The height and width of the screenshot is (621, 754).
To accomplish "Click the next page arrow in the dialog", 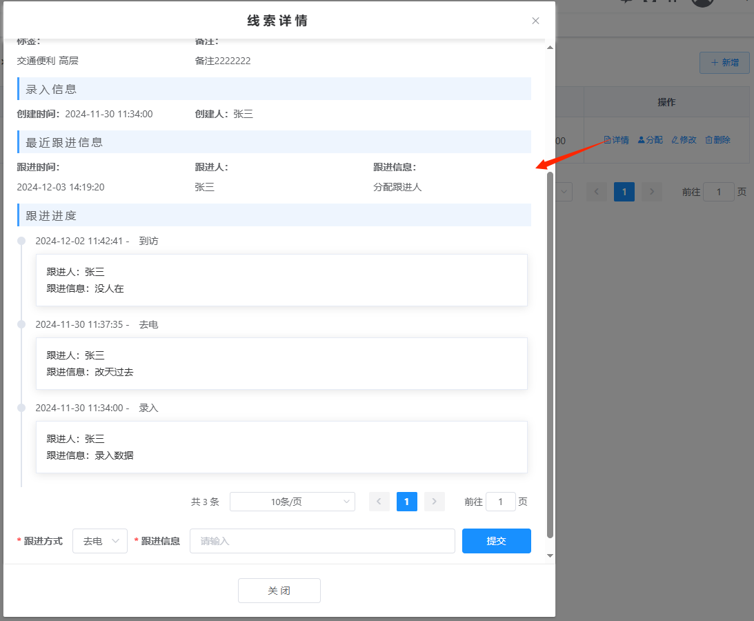I will (435, 502).
